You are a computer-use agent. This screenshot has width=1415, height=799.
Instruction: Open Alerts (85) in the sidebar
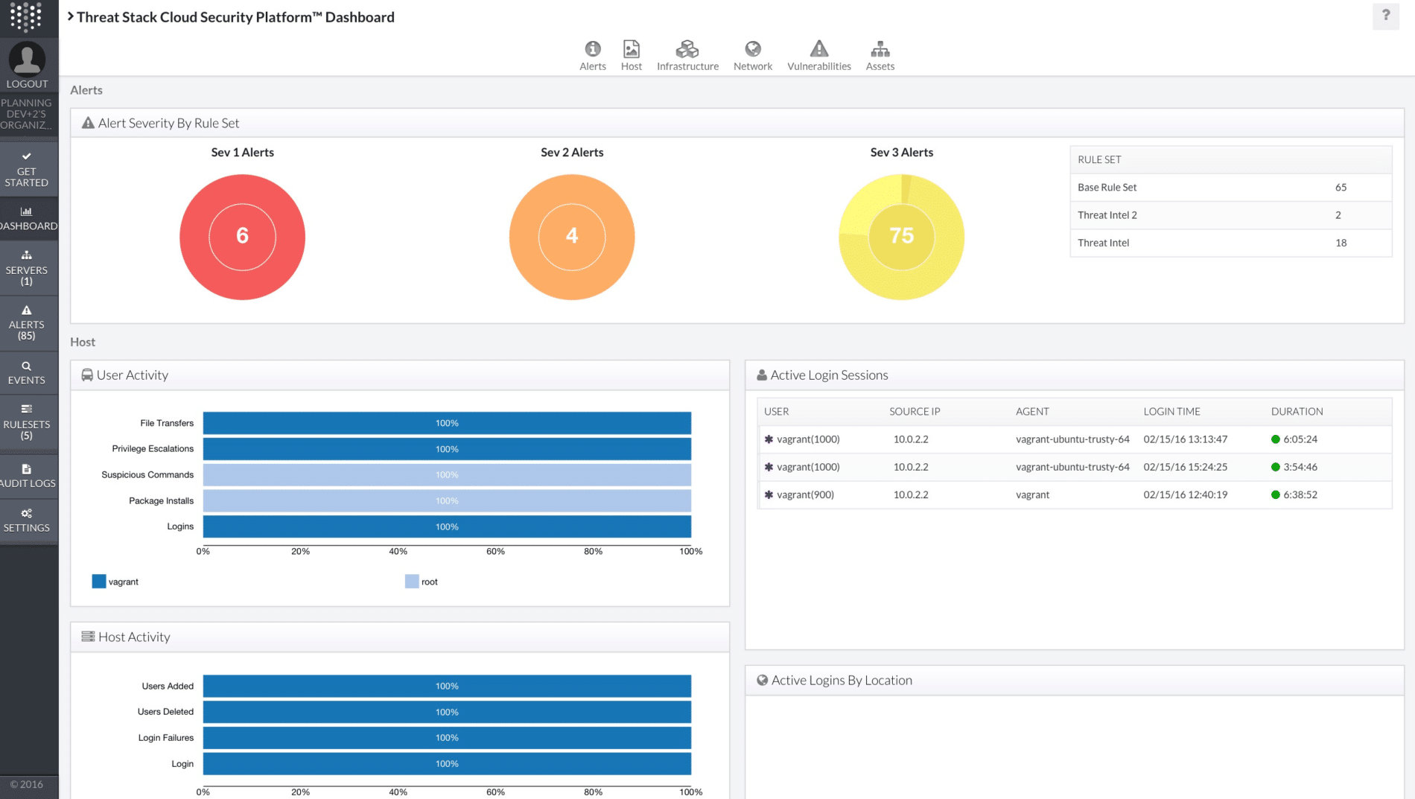27,323
